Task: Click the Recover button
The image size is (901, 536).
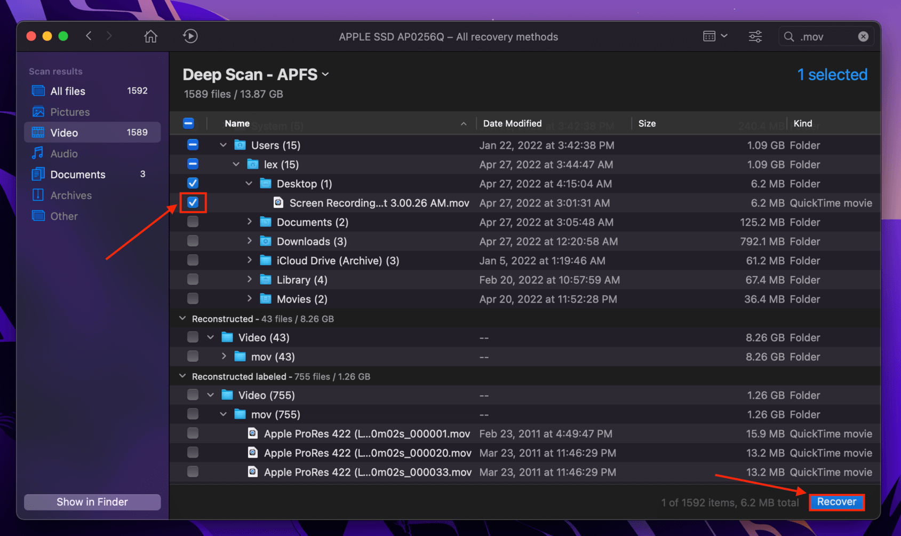Action: pos(836,502)
